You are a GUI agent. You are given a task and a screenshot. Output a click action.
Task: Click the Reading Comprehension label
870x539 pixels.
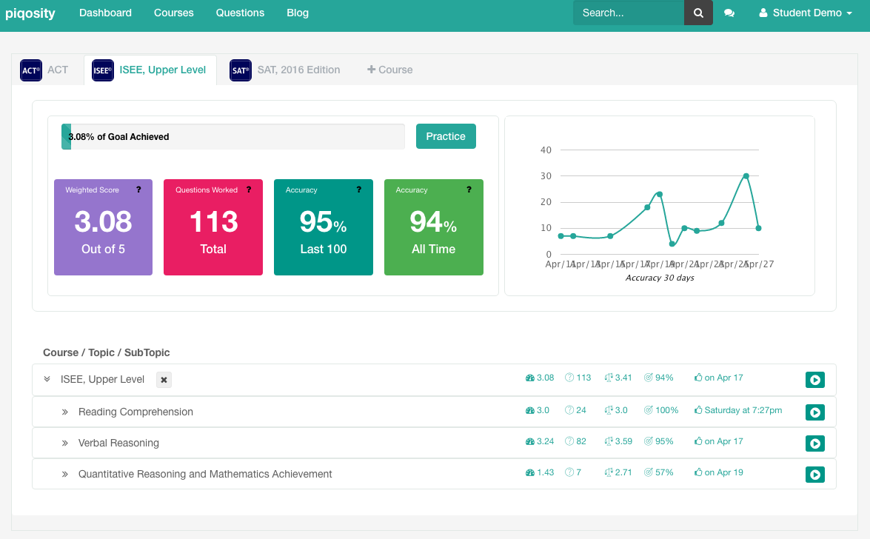tap(136, 412)
